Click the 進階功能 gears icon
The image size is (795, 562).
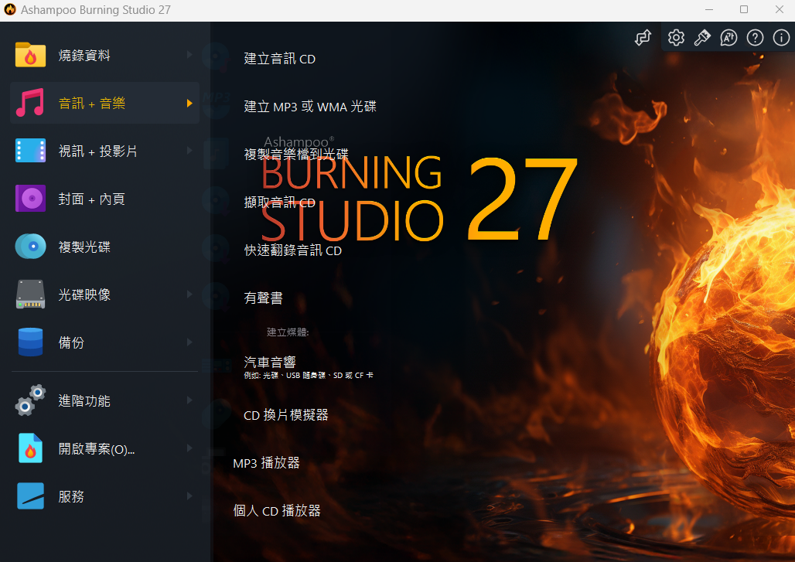click(x=30, y=400)
